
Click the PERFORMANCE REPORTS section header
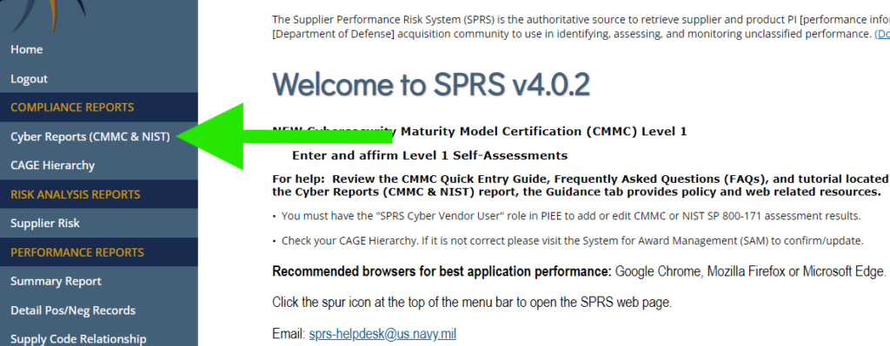coord(77,252)
